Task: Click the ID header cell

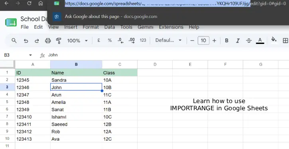Action: [33, 72]
